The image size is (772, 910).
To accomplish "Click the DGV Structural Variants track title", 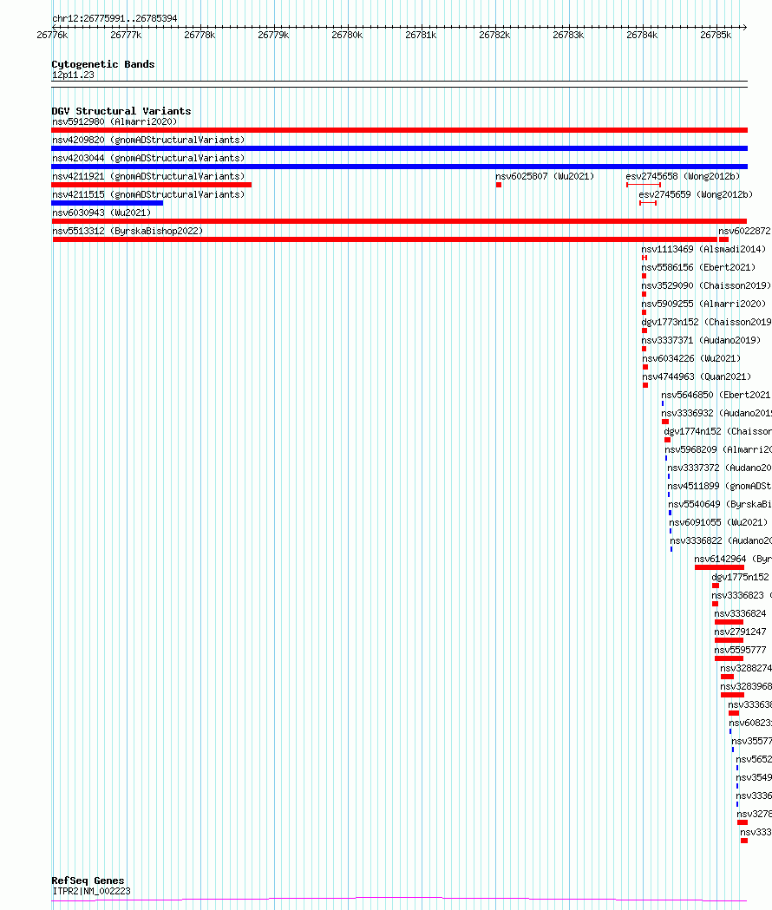I will click(x=121, y=111).
